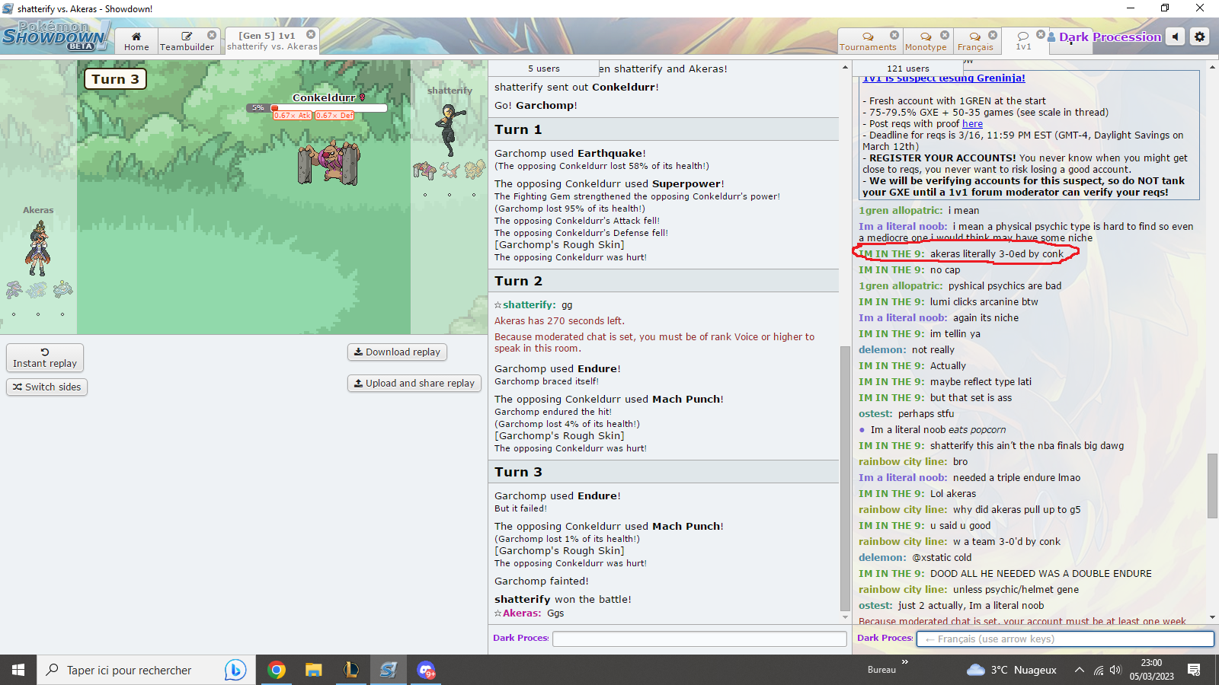The image size is (1219, 685).
Task: Click the Conkeldurr sprite in battle
Action: (x=328, y=162)
